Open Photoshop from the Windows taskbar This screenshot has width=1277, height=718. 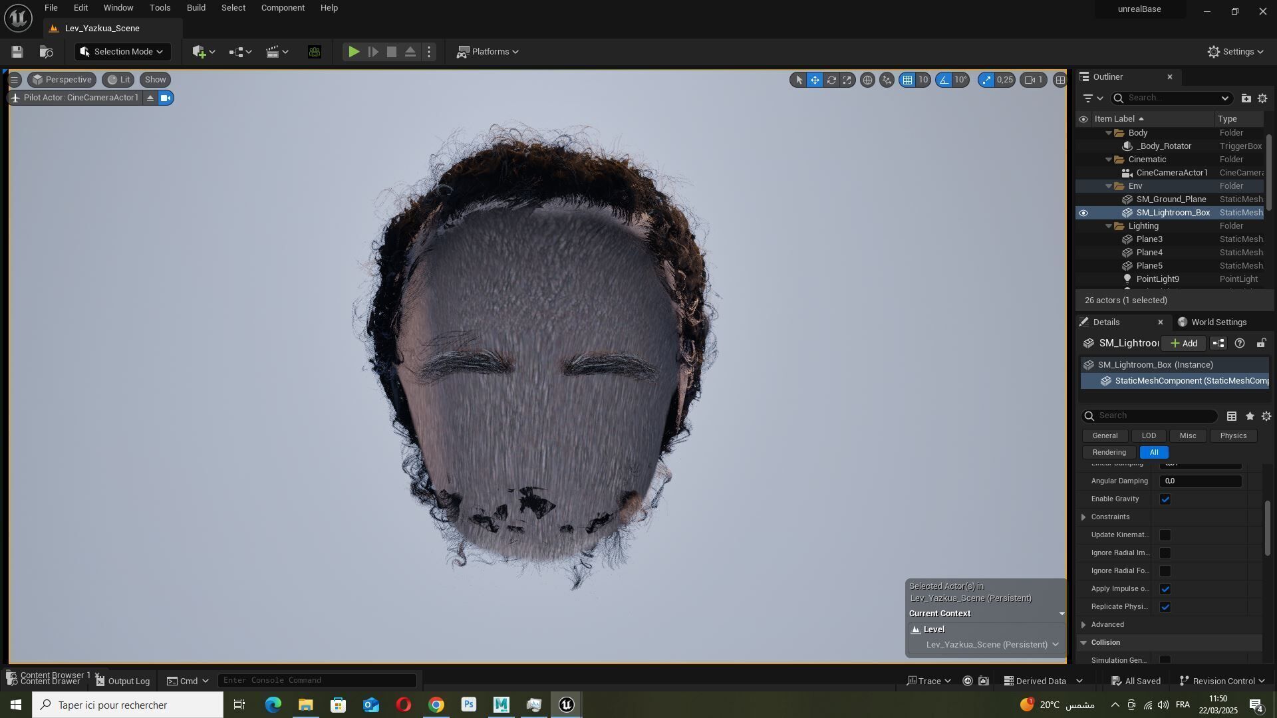click(469, 705)
